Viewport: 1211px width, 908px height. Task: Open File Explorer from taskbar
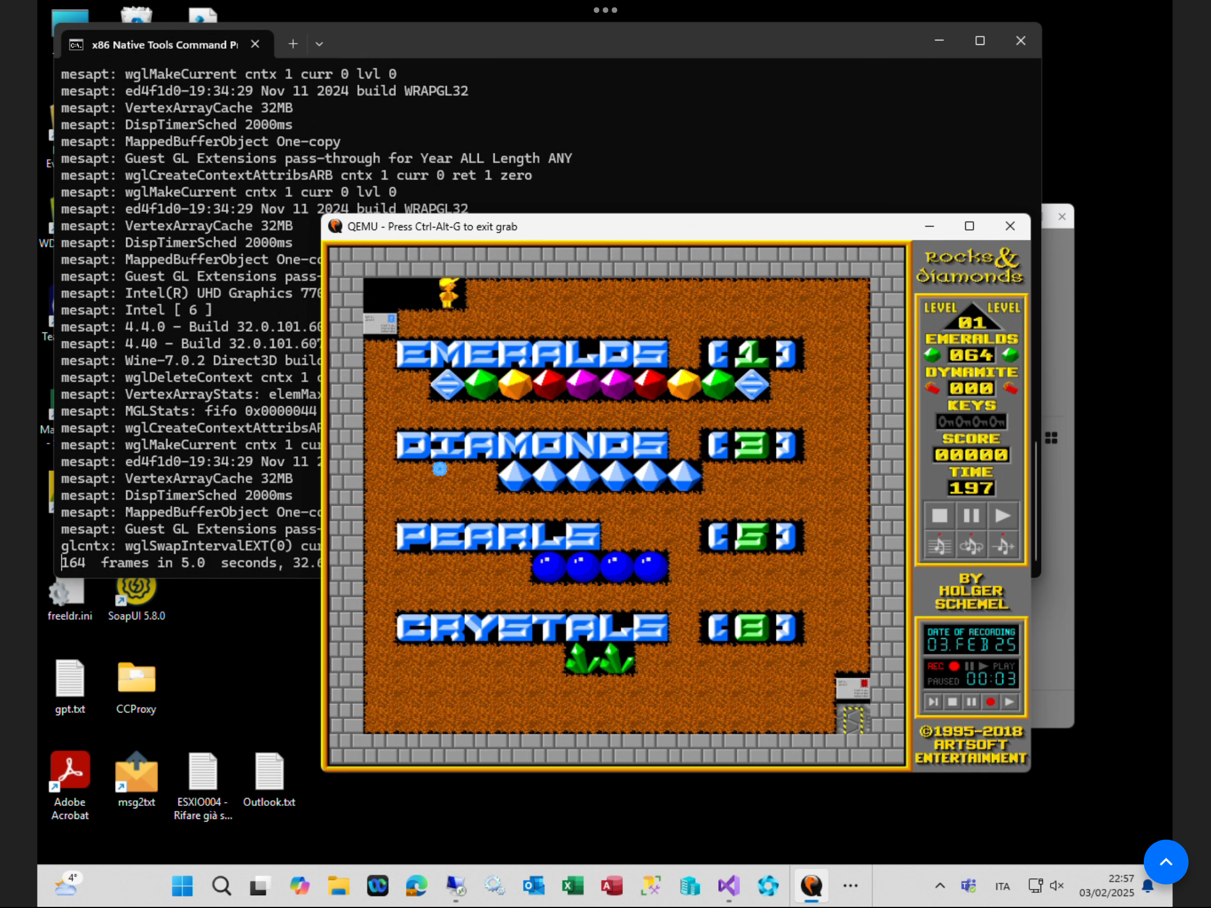pyautogui.click(x=339, y=886)
